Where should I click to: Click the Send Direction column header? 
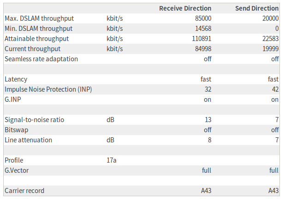pyautogui.click(x=257, y=8)
